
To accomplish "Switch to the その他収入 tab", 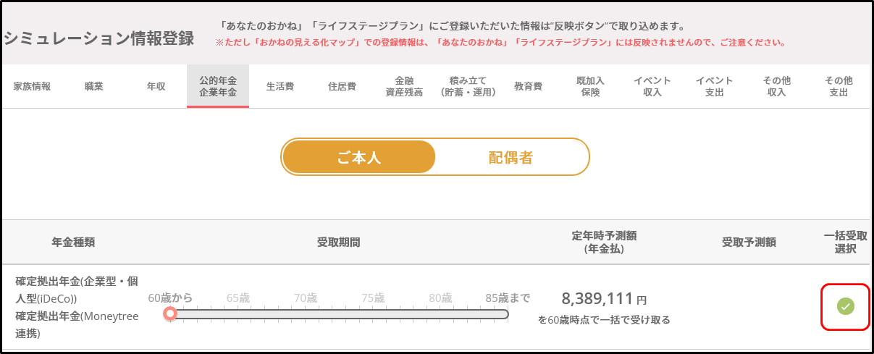I will [776, 86].
